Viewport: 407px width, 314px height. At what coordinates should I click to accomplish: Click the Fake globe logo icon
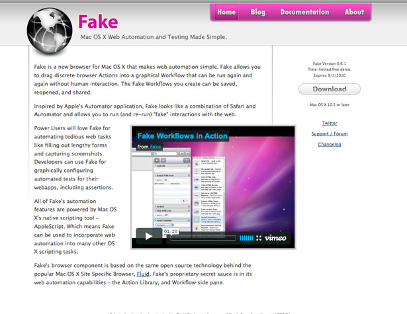[50, 30]
